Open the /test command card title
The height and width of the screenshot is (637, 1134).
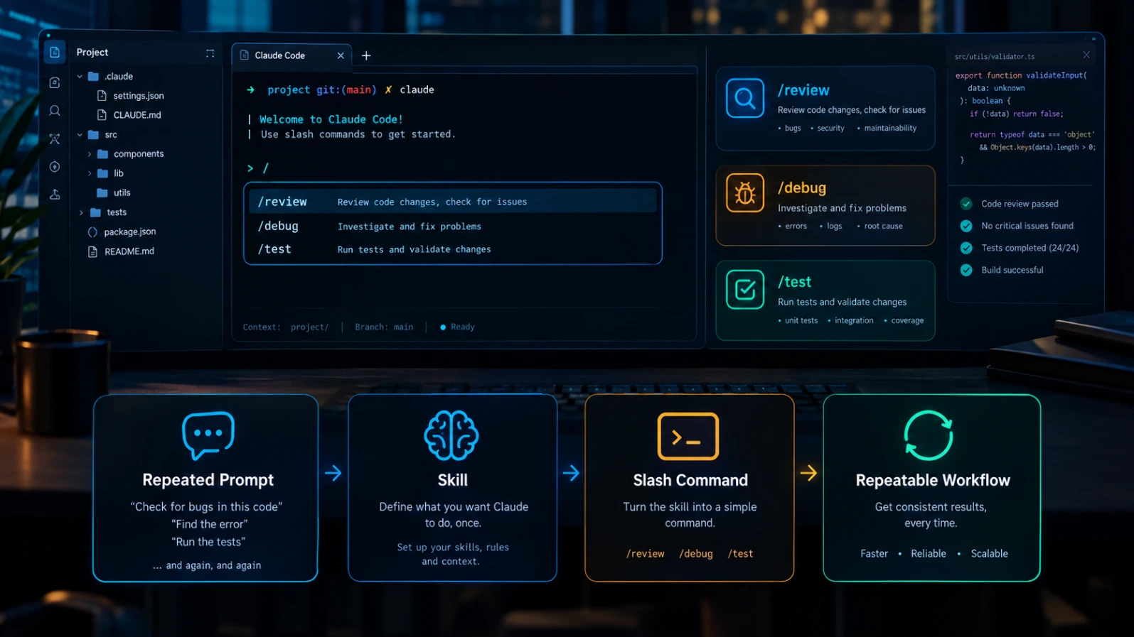pyautogui.click(x=794, y=282)
